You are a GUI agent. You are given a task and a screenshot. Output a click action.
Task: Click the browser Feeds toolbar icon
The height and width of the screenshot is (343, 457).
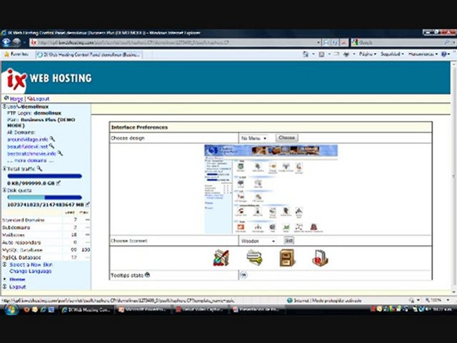[x=321, y=54]
